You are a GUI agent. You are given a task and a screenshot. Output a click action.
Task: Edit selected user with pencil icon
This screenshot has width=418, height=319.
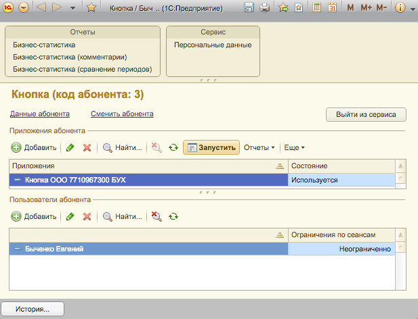coord(70,216)
